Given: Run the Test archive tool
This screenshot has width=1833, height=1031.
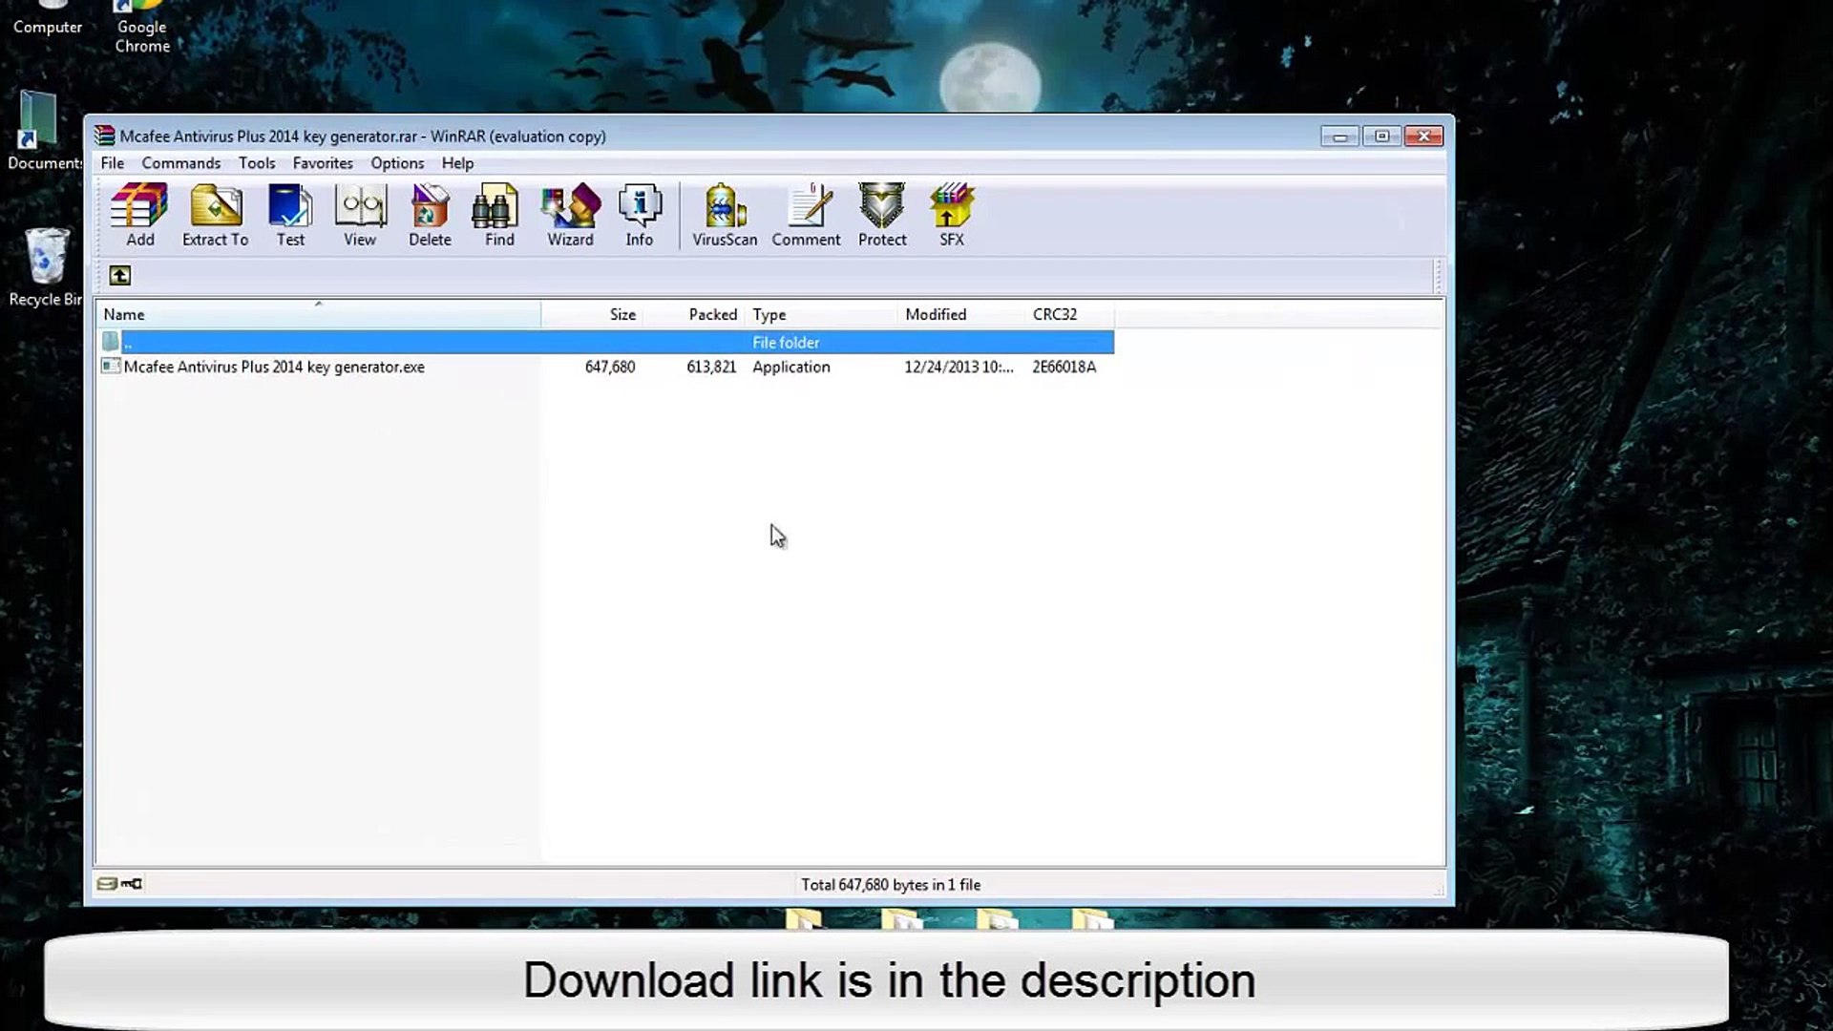Looking at the screenshot, I should click(290, 215).
